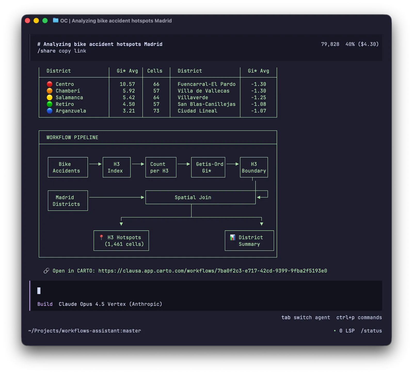Viewport: 413px width, 374px height.
Task: Click the blue circle beside Arganzuela
Action: click(50, 111)
